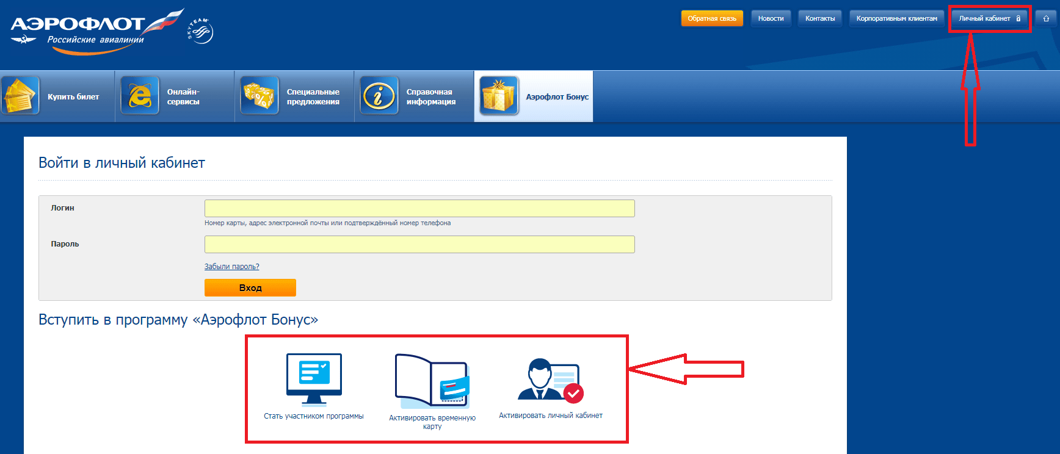This screenshot has width=1060, height=454.
Task: Click the 'Логин' field label
Action: coord(62,208)
